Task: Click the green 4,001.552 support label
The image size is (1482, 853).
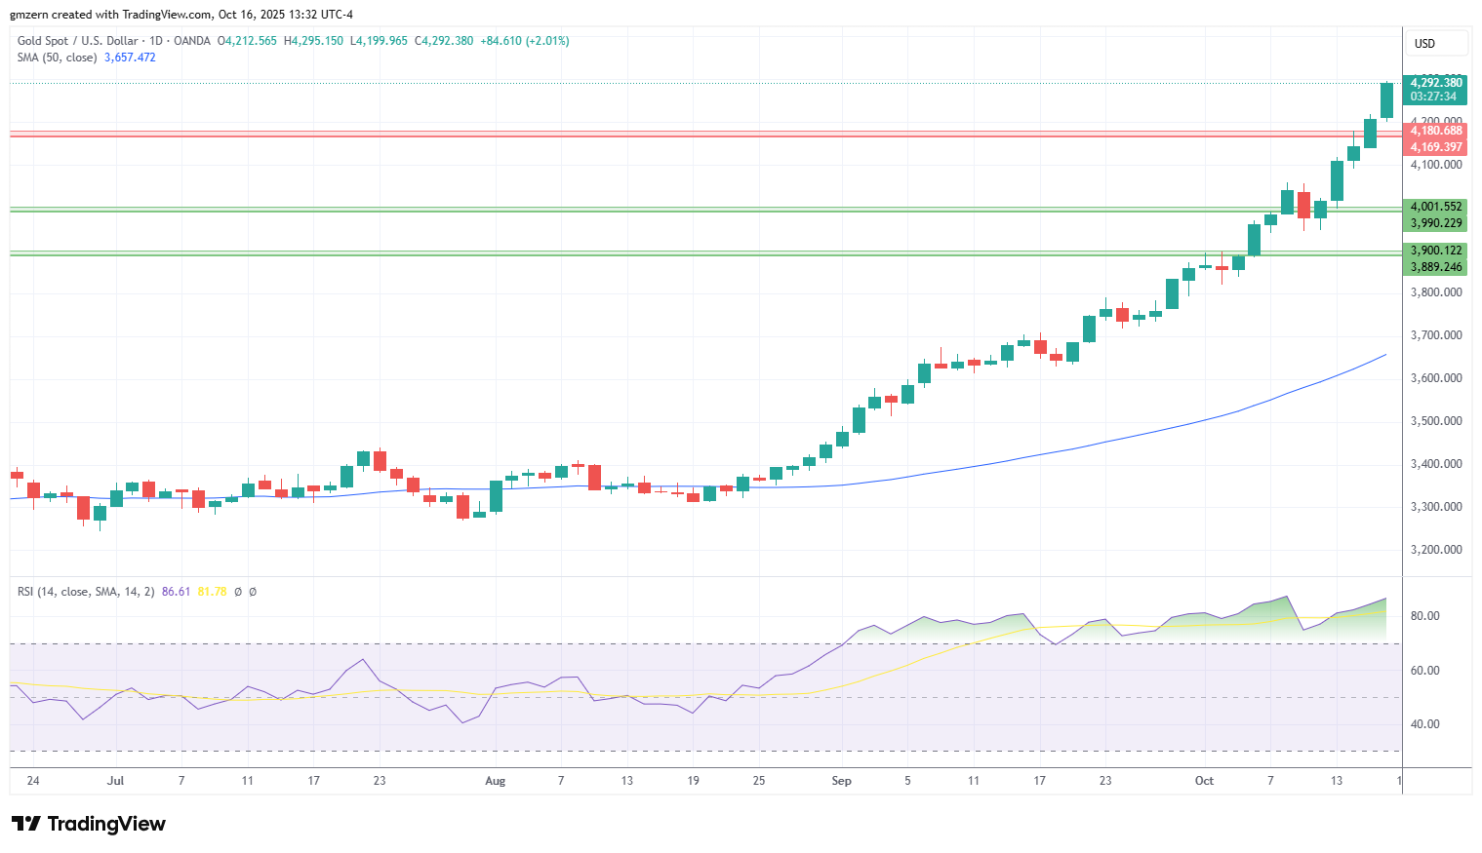Action: (1435, 207)
